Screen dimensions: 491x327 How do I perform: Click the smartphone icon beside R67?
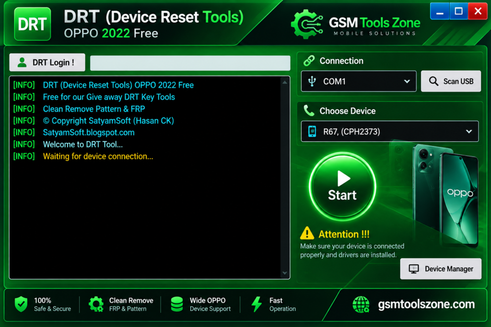tap(312, 131)
